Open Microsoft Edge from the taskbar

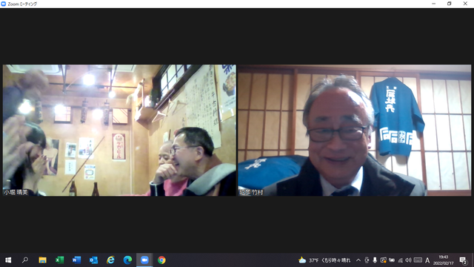127,260
